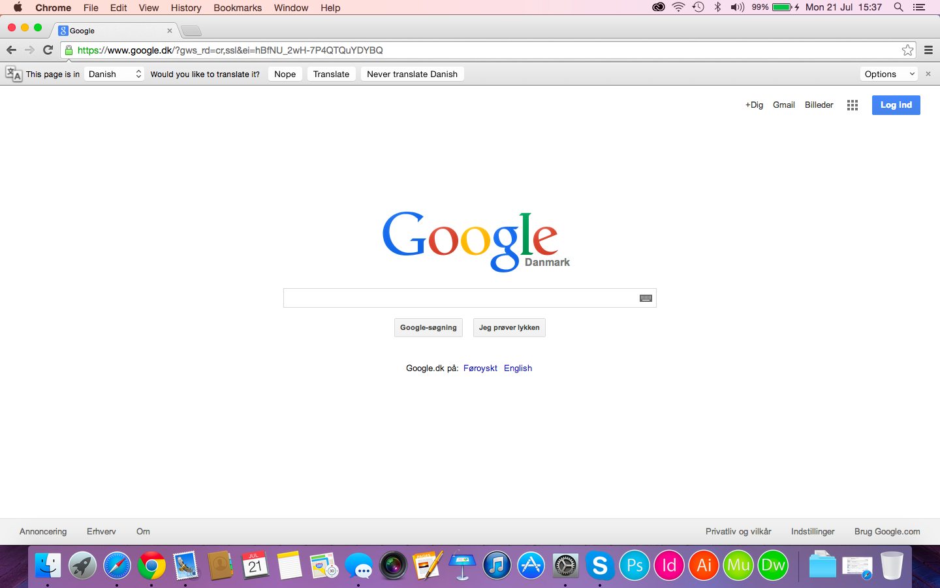Open System Preferences in the dock
This screenshot has height=588, width=940.
point(565,566)
